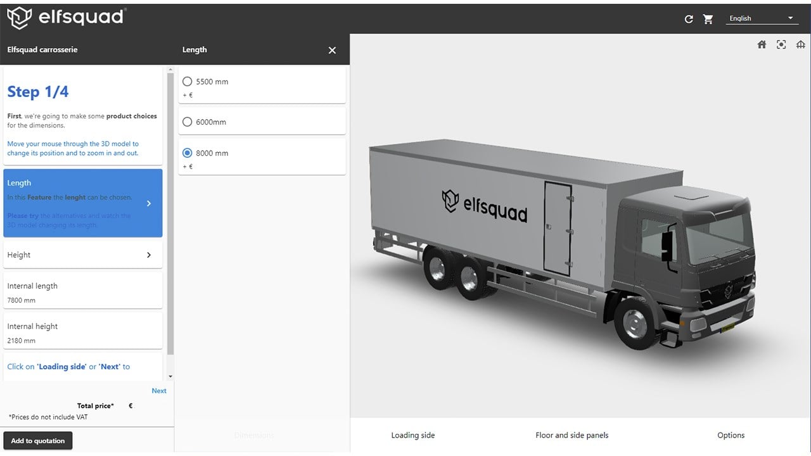Click the home view icon
Image resolution: width=811 pixels, height=456 pixels.
(762, 44)
